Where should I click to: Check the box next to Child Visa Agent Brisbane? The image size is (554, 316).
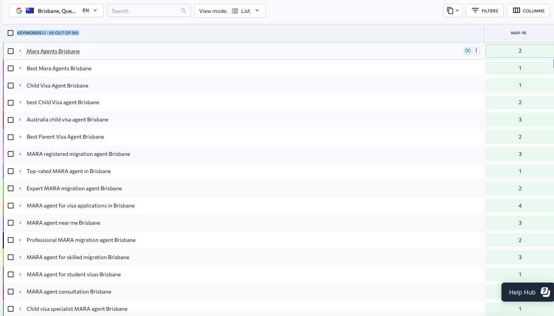(x=11, y=85)
